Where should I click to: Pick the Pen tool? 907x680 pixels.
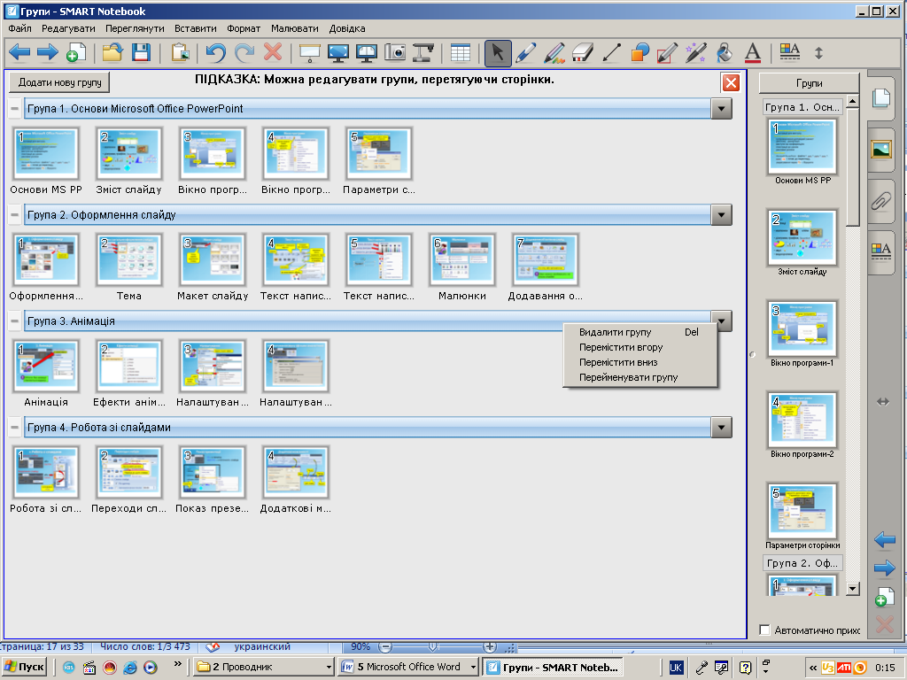click(x=525, y=53)
